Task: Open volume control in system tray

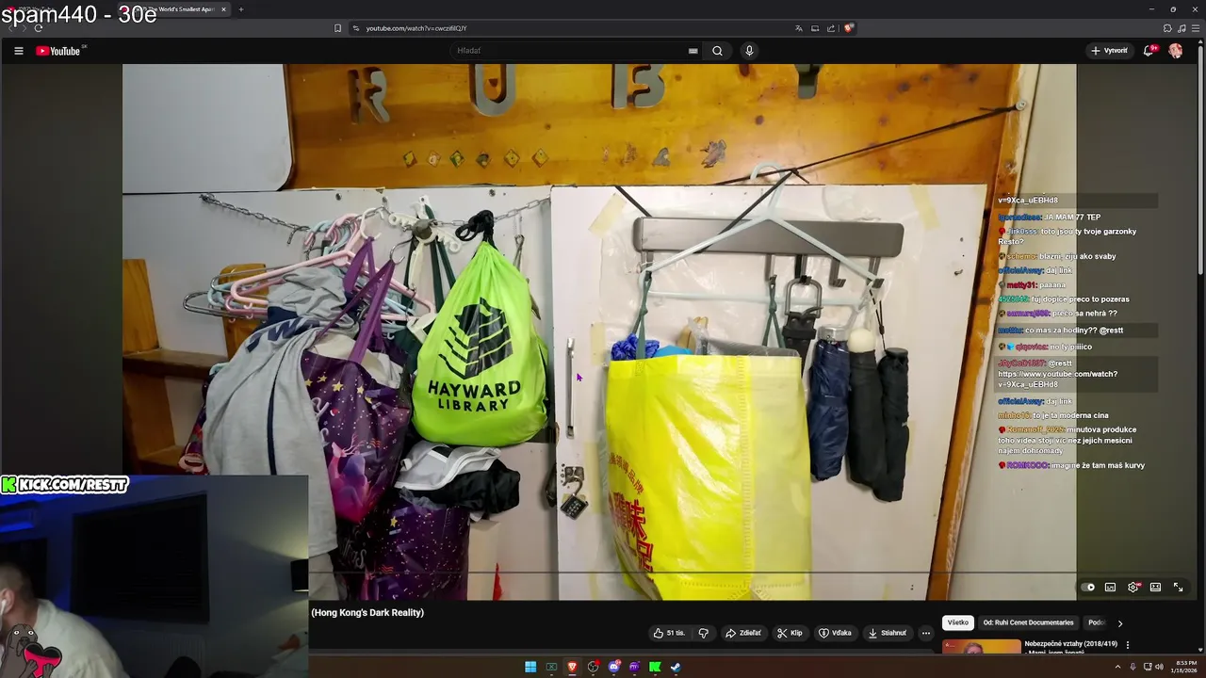Action: [x=1159, y=667]
